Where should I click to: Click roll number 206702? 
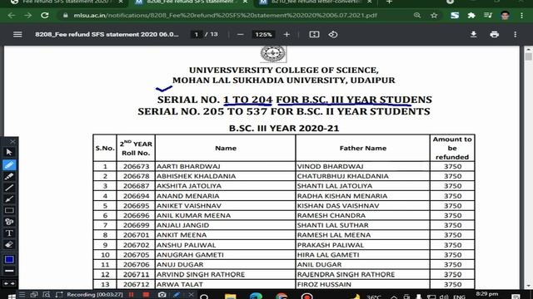click(136, 245)
